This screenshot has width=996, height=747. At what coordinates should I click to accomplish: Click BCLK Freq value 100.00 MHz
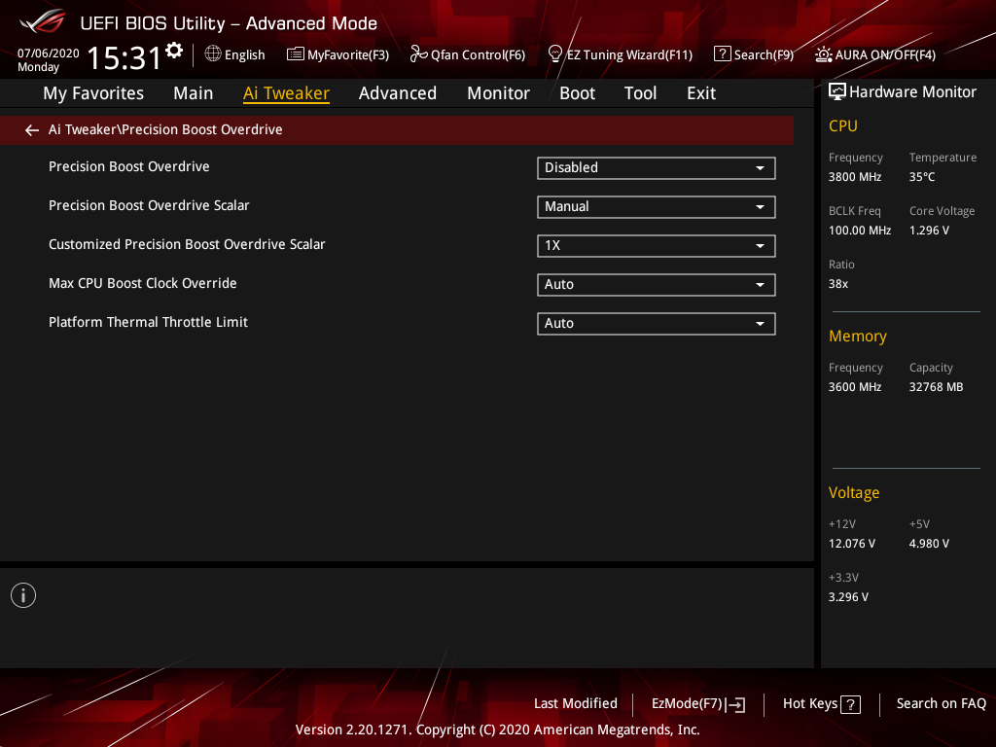860,231
